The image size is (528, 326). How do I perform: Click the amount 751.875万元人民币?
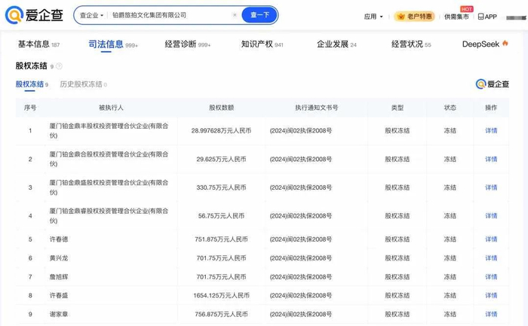pos(221,239)
